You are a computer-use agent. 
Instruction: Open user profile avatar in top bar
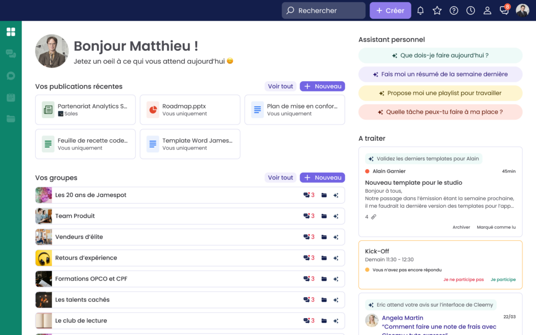[x=522, y=10]
